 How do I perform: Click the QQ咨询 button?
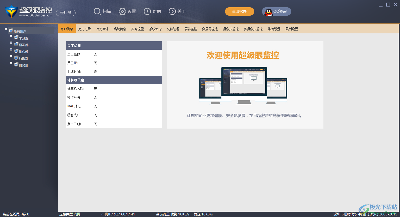pos(277,11)
